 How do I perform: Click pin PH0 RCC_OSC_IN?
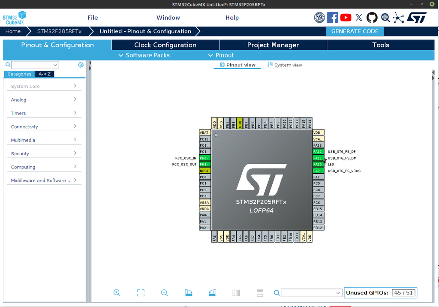(x=204, y=158)
